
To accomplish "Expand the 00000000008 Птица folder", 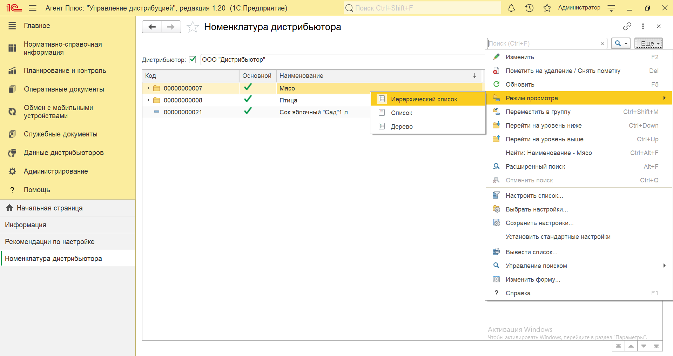I will [x=149, y=100].
